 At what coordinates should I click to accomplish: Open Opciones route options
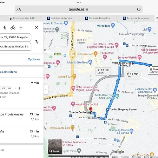34,59
